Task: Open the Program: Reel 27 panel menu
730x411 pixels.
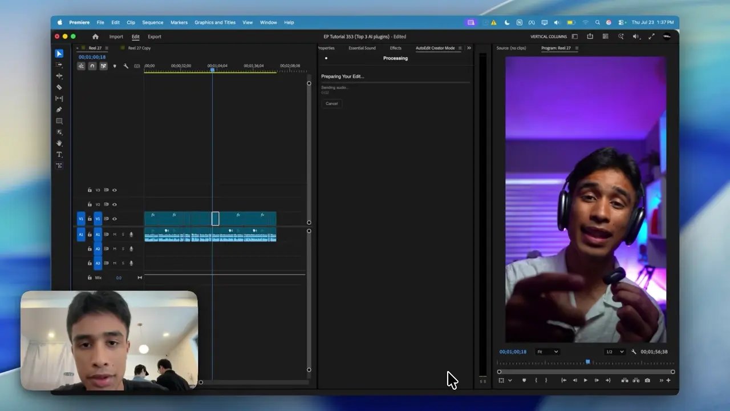Action: [x=576, y=48]
